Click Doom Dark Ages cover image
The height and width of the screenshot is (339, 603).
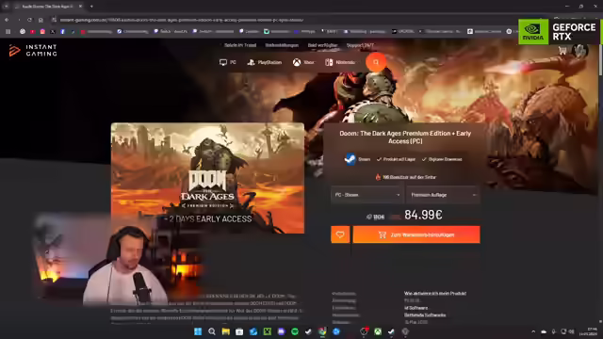pos(207,178)
